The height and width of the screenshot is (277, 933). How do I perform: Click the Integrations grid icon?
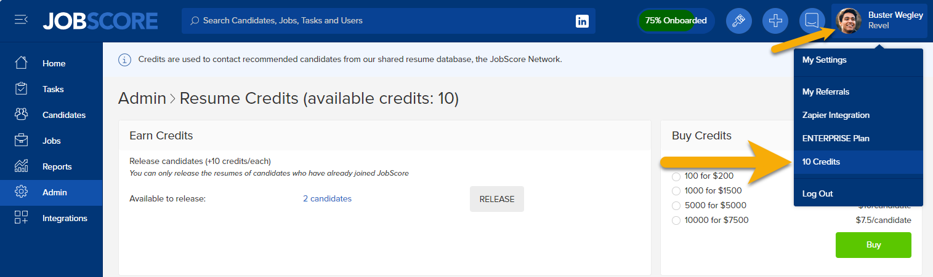[x=21, y=217]
